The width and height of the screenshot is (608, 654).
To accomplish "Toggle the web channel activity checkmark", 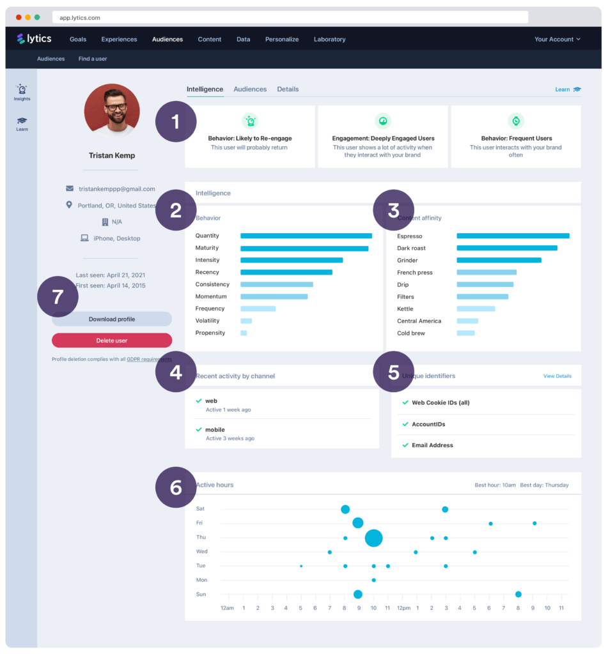I will click(x=200, y=400).
